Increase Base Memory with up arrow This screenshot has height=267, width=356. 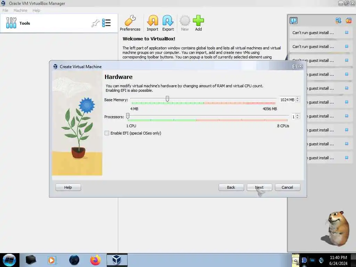[x=298, y=98]
